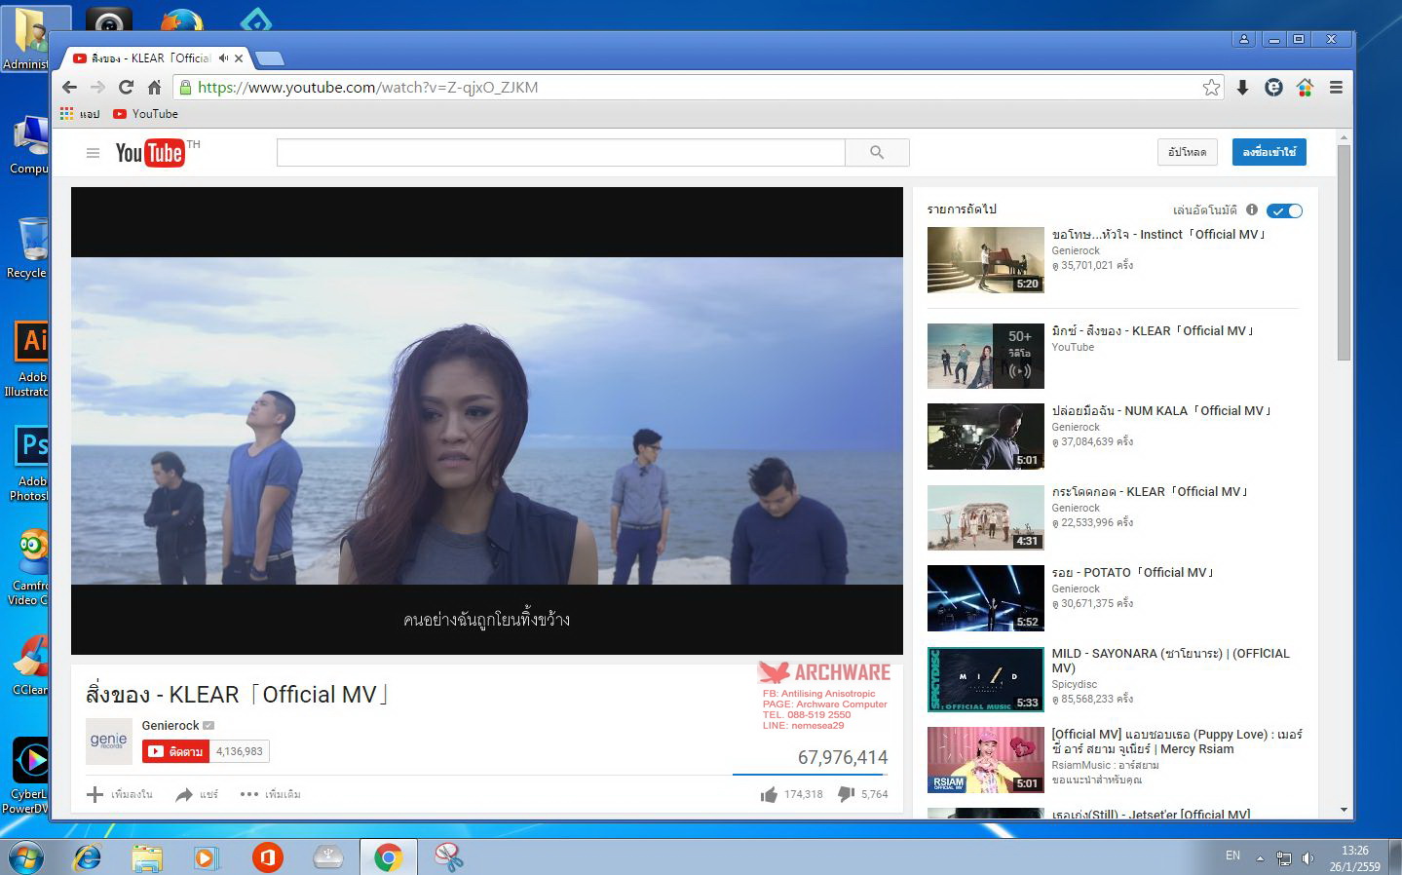
Task: Show hidden system tray icons arrow
Action: coord(1260,858)
